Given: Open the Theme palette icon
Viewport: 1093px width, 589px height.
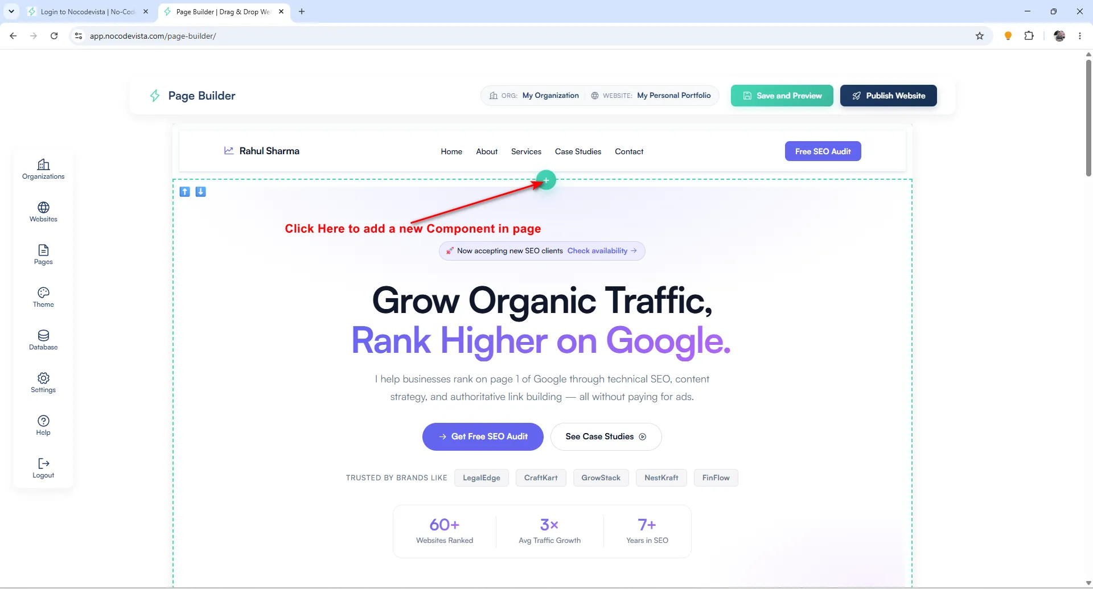Looking at the screenshot, I should pos(43,297).
